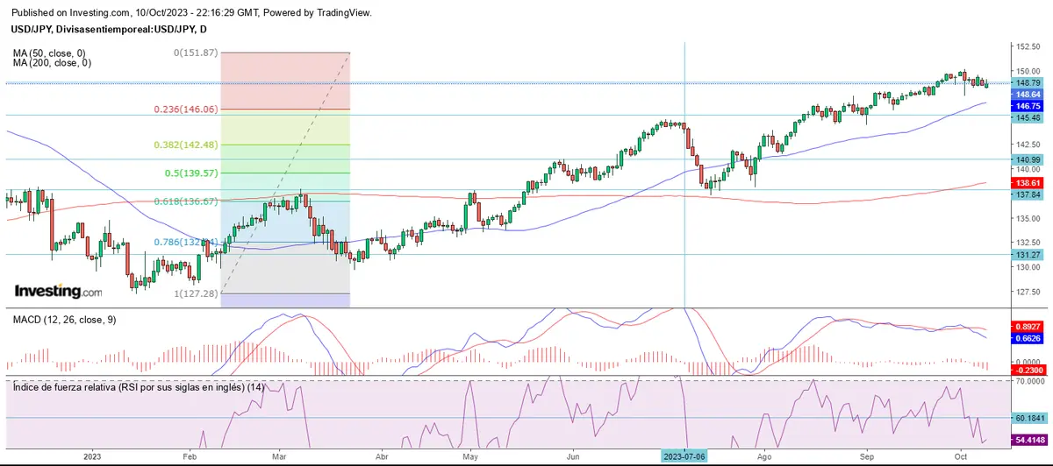
Task: Click Fibonacci level 0.5(139.57) label
Action: pyautogui.click(x=190, y=173)
